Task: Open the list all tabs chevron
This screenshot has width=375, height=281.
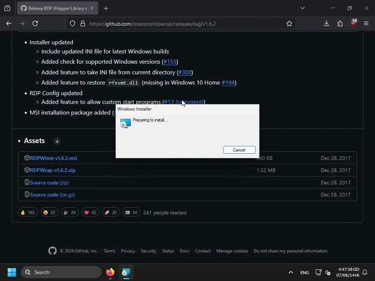Action: 302,8
